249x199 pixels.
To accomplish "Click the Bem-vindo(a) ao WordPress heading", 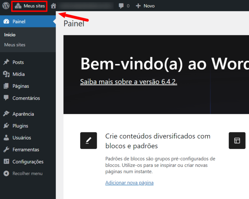I will pos(165,64).
